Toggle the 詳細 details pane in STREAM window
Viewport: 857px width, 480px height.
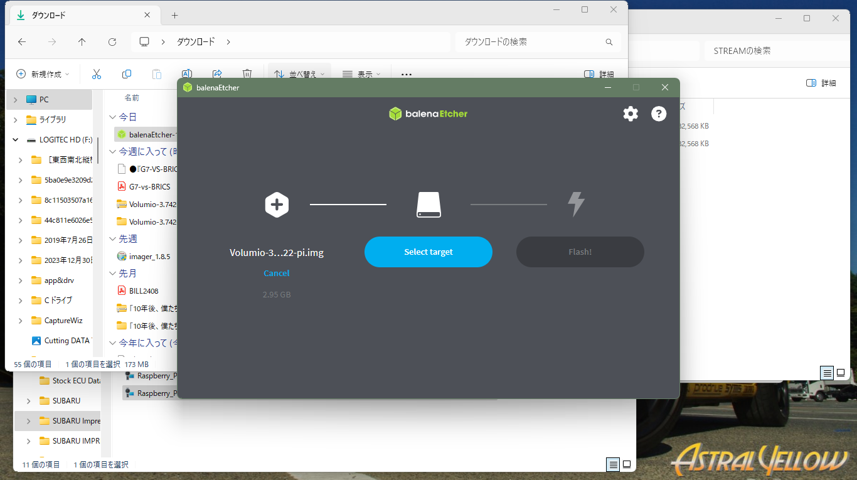coord(821,83)
